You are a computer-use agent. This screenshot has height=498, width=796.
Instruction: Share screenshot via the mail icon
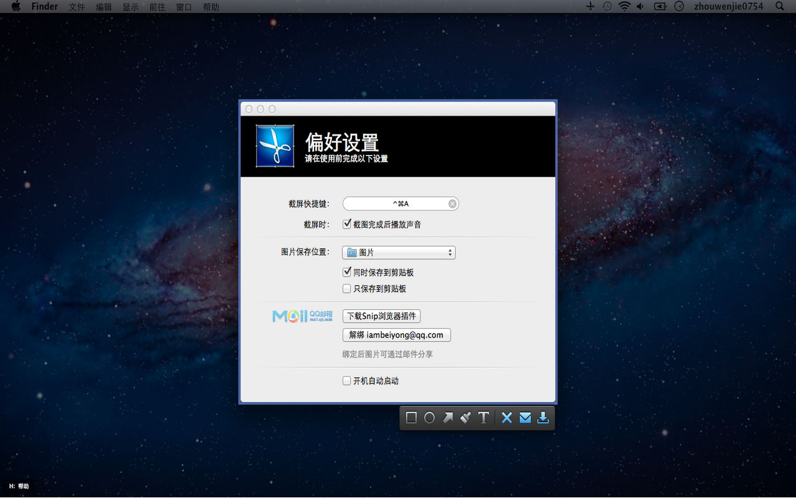(x=525, y=418)
